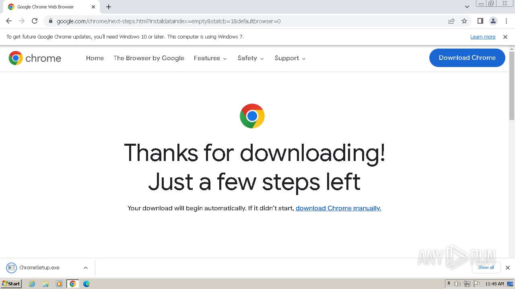515x289 pixels.
Task: Click the Chrome taskbar icon
Action: point(73,284)
